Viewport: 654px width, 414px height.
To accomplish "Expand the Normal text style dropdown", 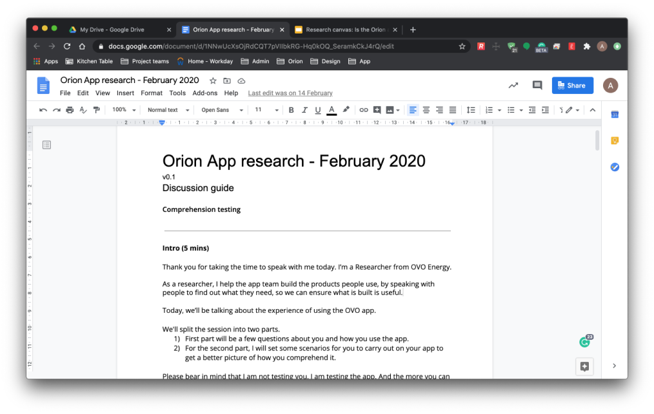I will click(168, 110).
